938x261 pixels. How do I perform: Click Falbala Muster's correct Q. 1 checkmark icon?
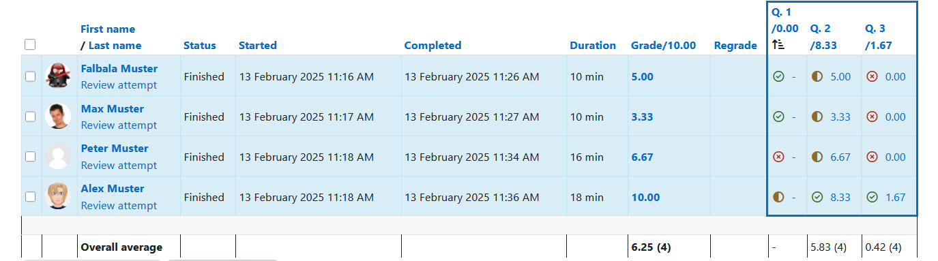778,77
